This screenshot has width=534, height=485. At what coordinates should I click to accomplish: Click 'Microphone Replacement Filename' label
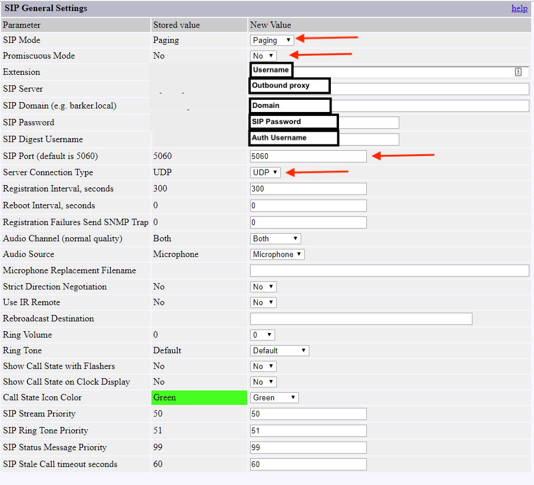70,270
